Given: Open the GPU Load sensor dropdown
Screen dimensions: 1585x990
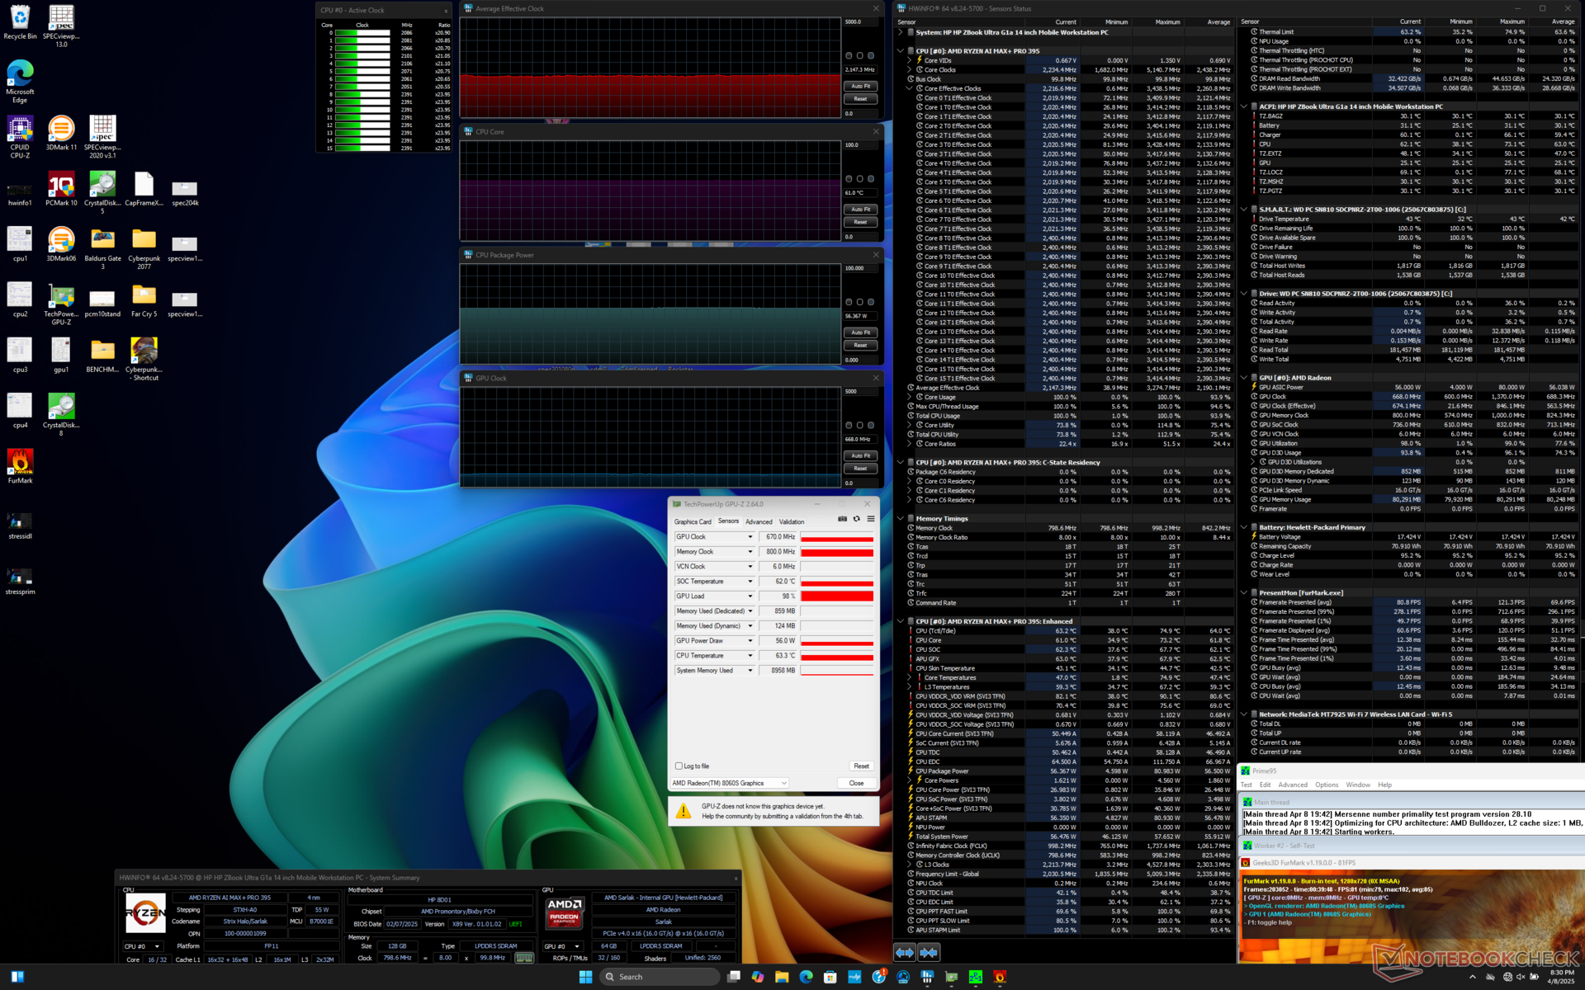Looking at the screenshot, I should (x=750, y=596).
